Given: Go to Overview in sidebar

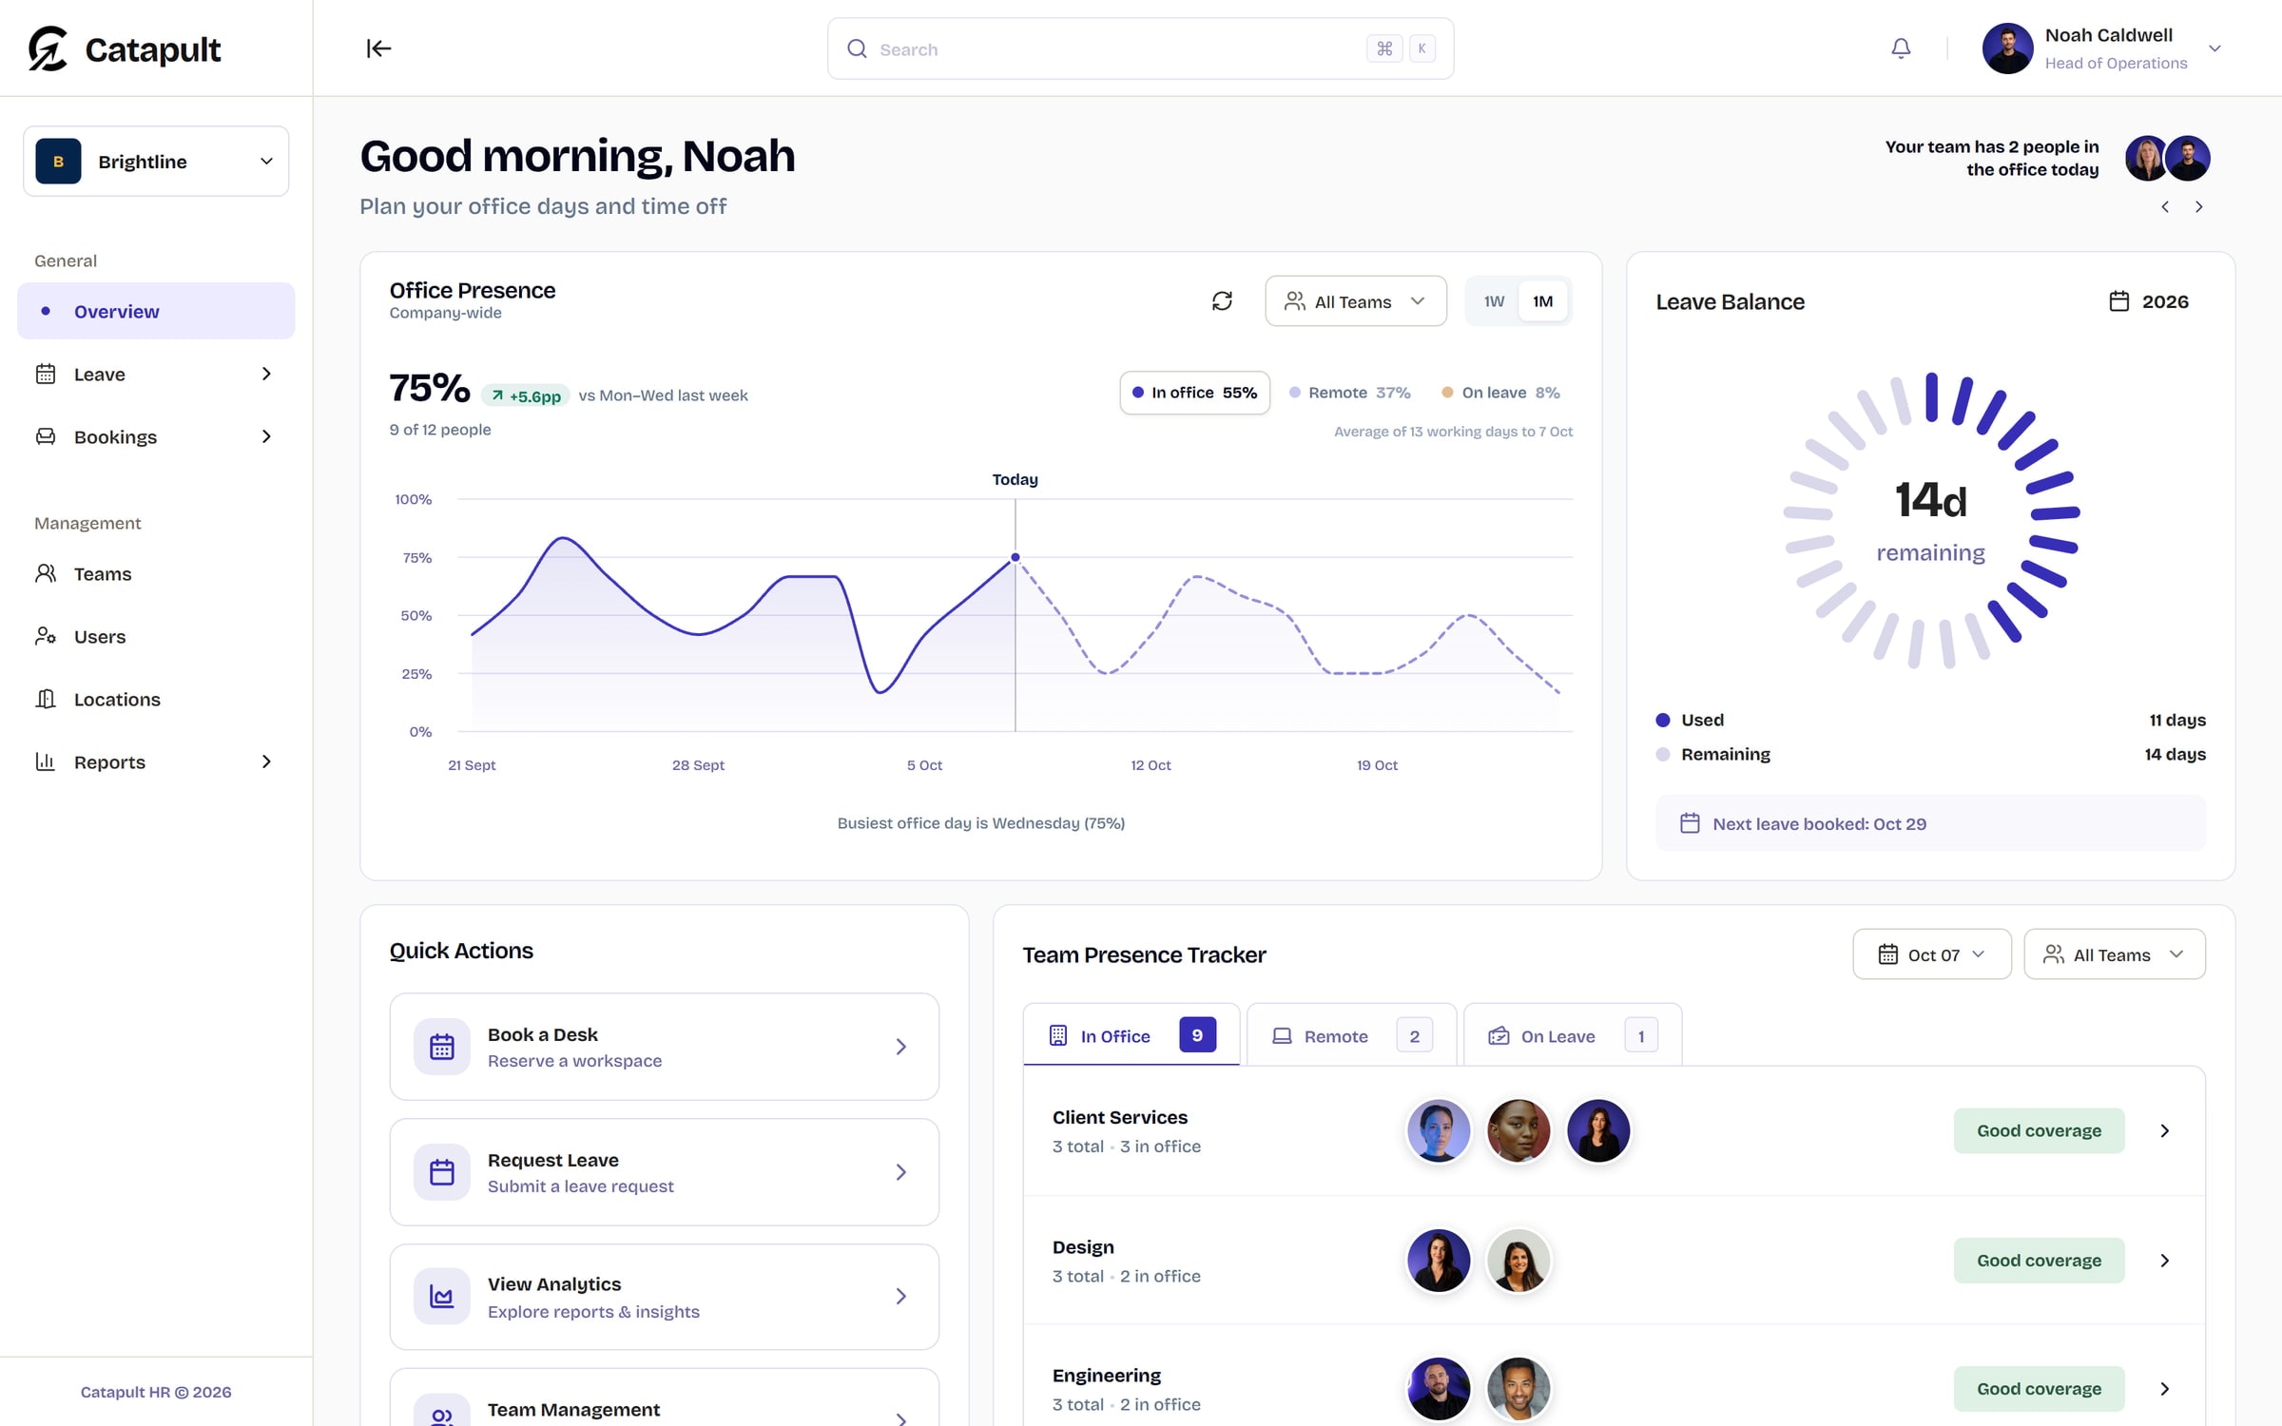Looking at the screenshot, I should [156, 311].
